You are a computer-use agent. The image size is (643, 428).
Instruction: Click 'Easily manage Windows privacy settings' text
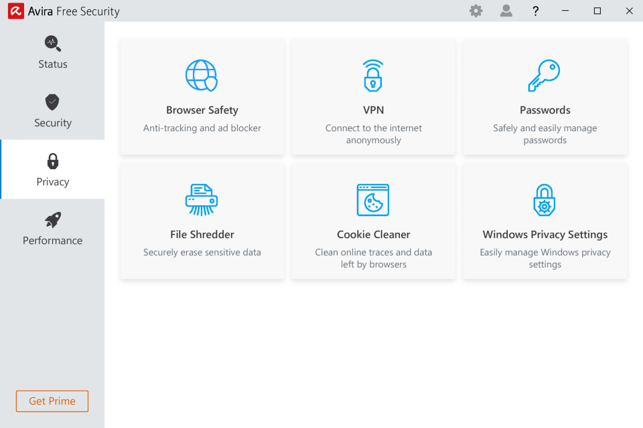coord(545,258)
